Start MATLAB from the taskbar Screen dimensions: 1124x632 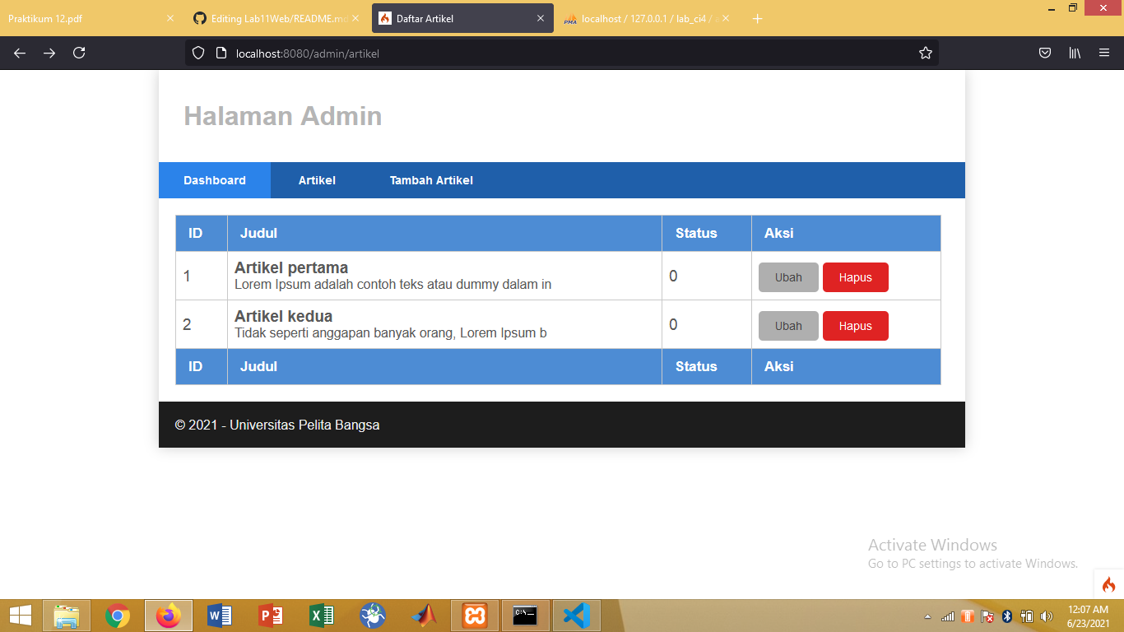[x=424, y=615]
